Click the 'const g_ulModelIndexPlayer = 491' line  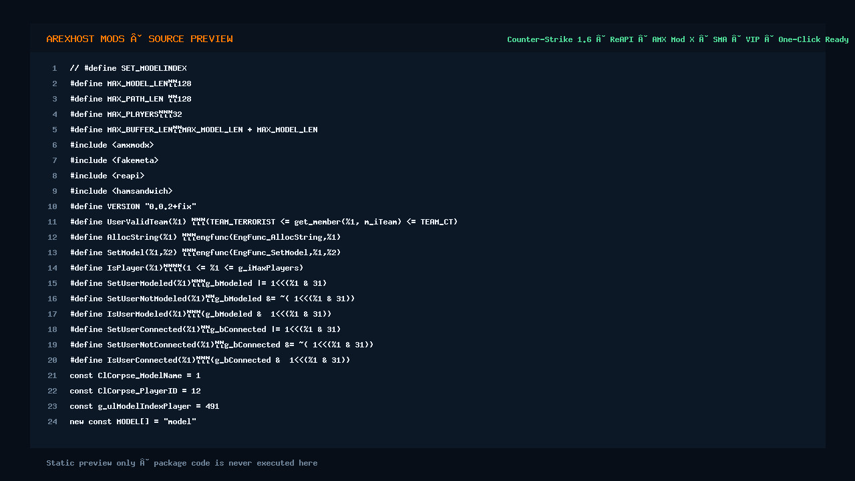point(144,406)
